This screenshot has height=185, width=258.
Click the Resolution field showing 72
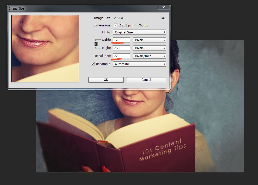[x=121, y=56]
